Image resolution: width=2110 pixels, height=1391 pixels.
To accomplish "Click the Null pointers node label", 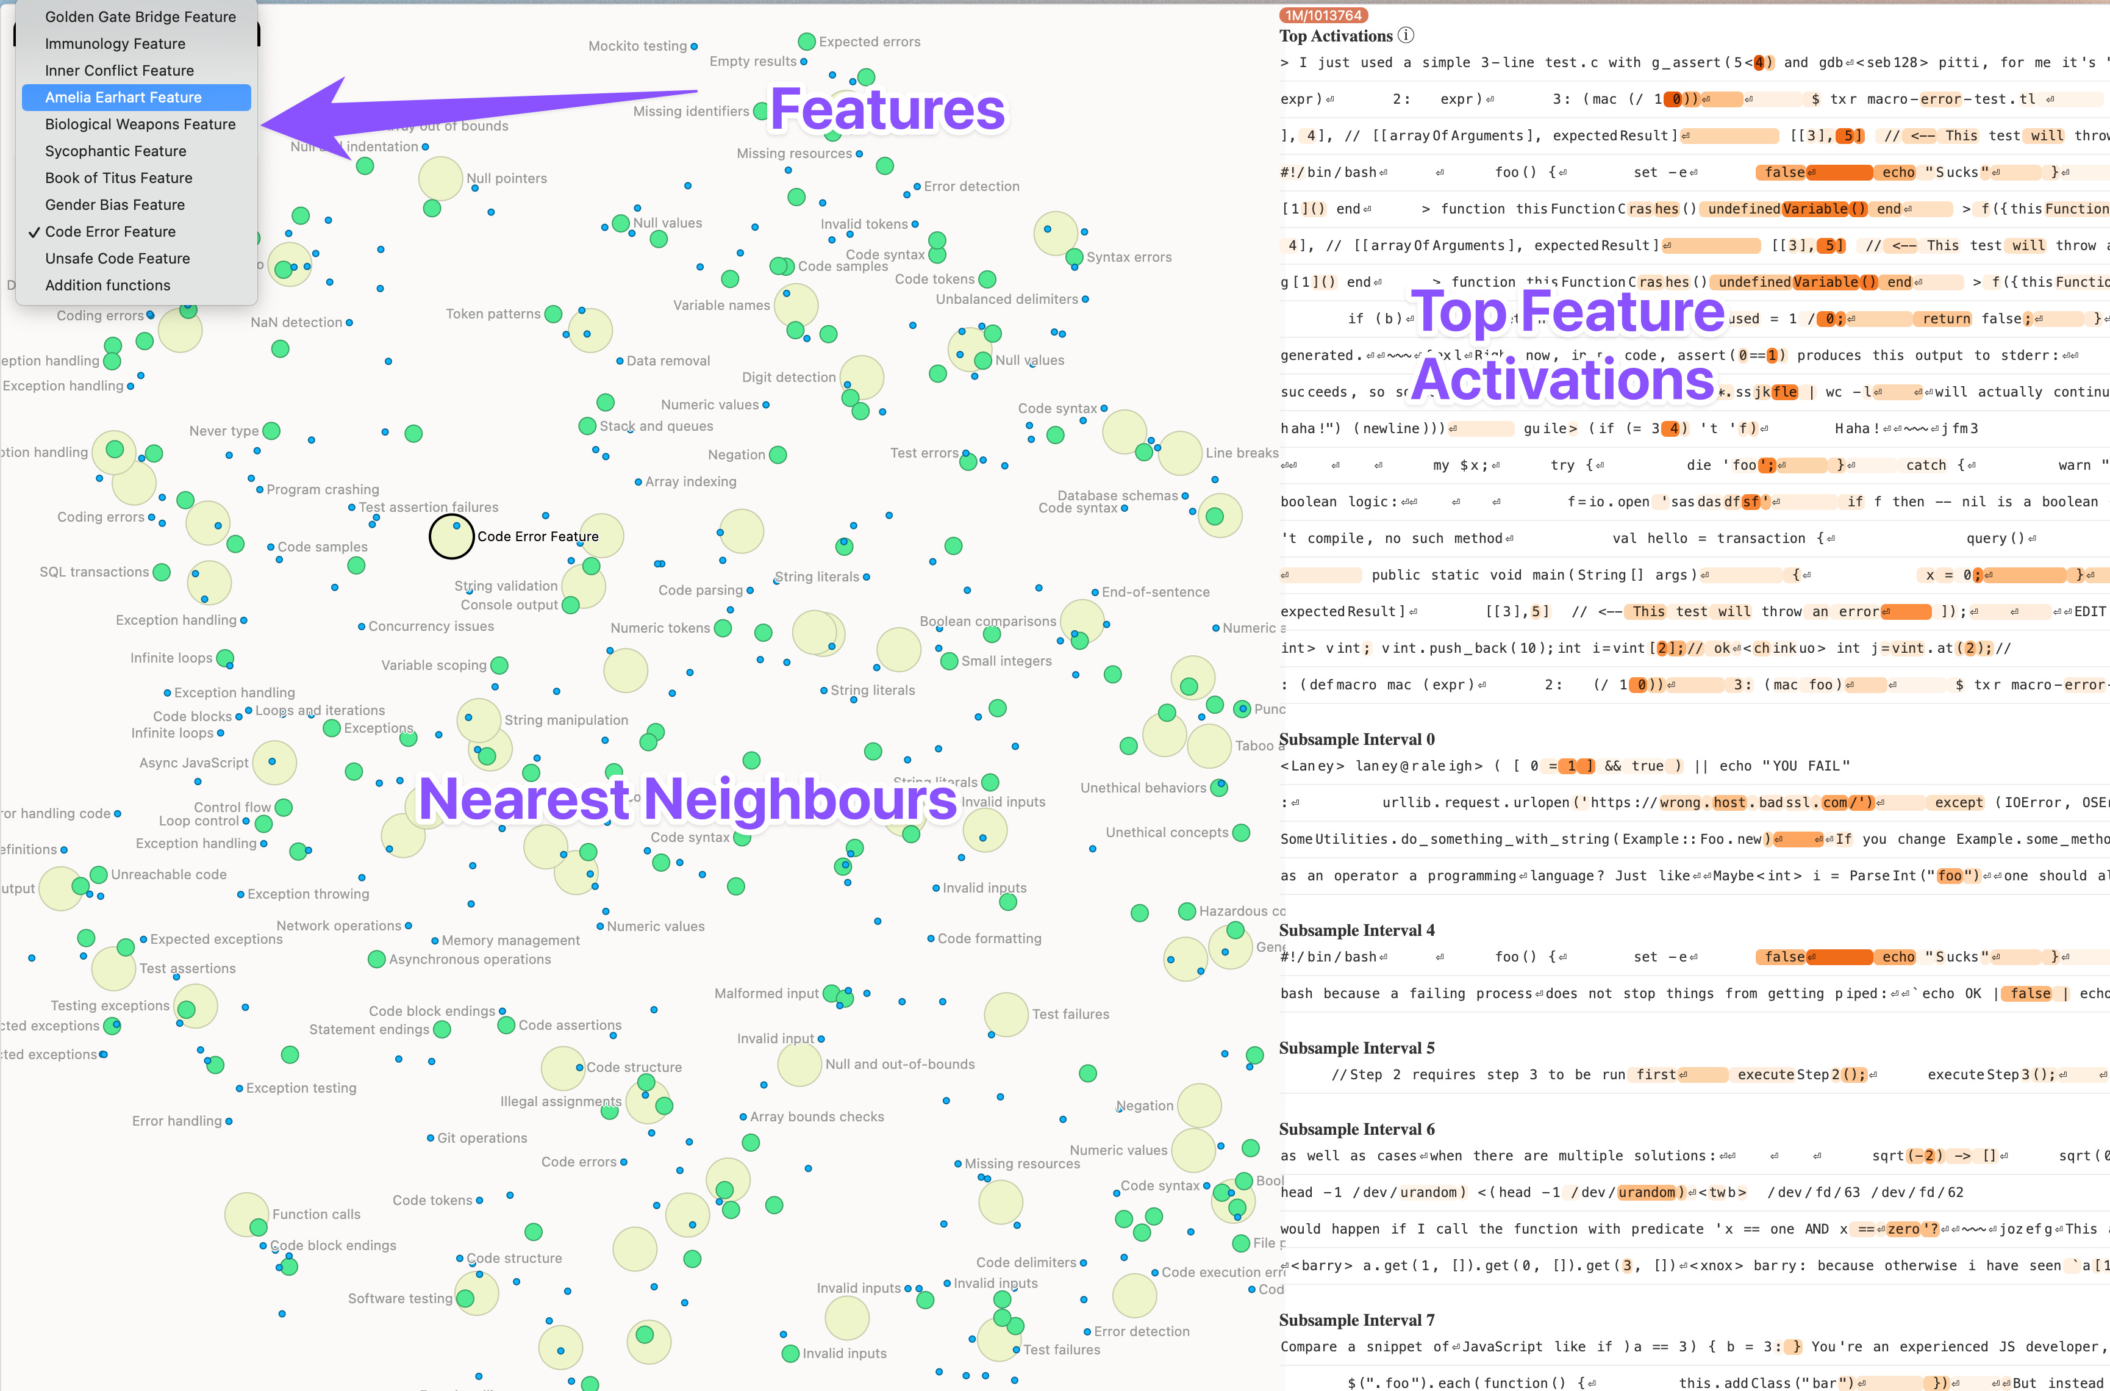I will (x=506, y=178).
